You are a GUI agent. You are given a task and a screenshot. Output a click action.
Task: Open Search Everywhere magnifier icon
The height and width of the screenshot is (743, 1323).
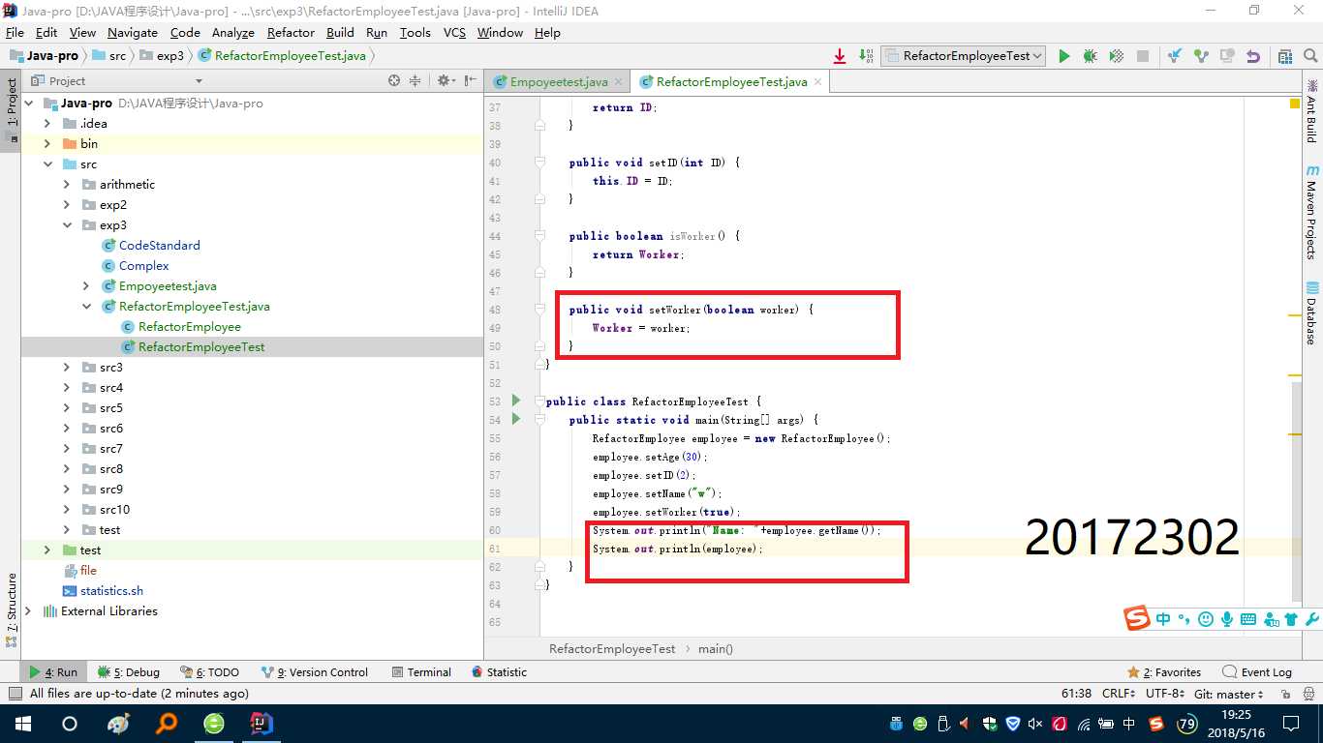point(1309,56)
